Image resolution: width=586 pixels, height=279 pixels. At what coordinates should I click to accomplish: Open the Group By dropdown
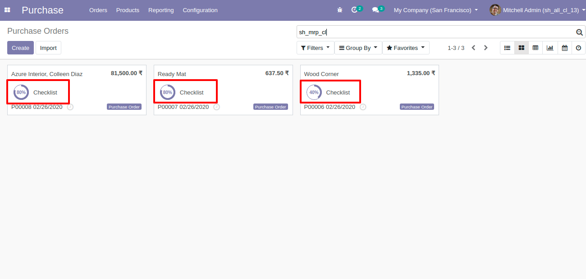(358, 48)
